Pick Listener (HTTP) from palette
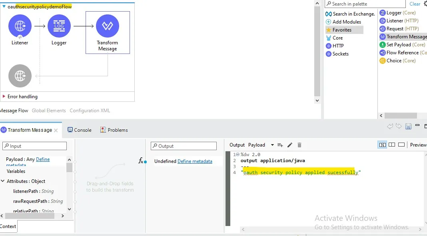This screenshot has height=236, width=427. [x=399, y=21]
